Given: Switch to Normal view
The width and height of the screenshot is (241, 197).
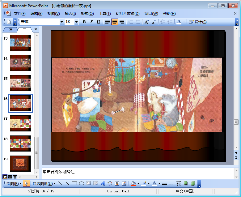Looking at the screenshot, I should click(x=5, y=177).
